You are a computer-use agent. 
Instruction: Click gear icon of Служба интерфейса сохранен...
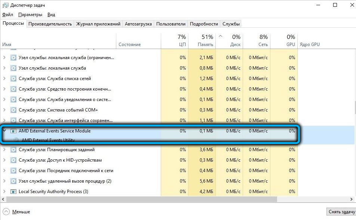[x=13, y=120]
